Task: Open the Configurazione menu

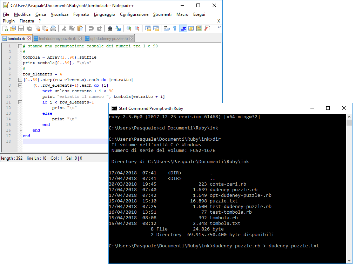Action: [x=134, y=14]
